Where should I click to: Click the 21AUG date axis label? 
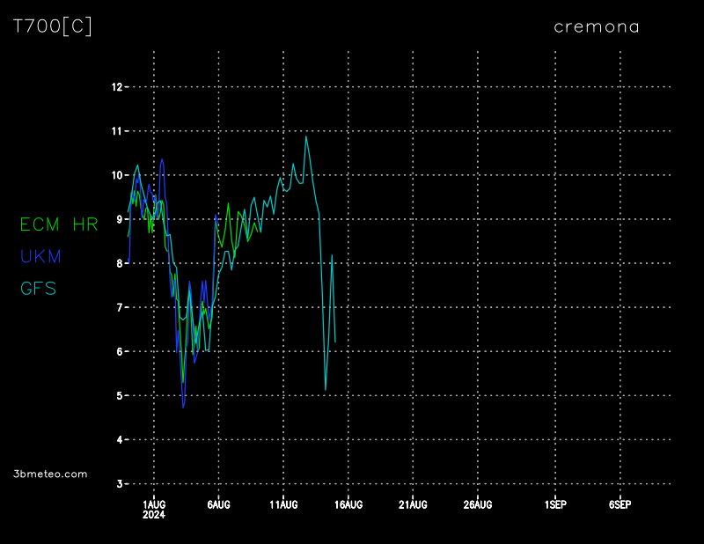[x=413, y=504]
